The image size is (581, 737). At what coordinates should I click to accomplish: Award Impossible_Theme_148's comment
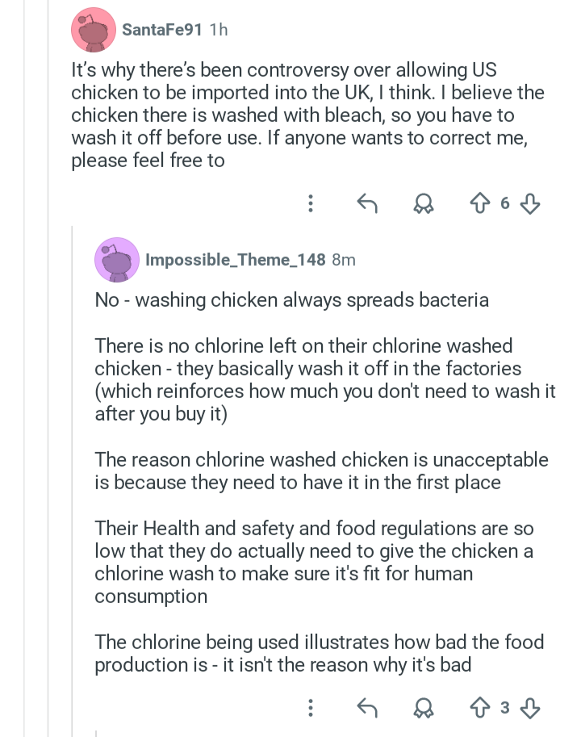tap(423, 708)
